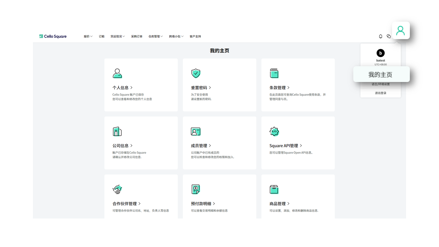Expand the 跨境小包 dropdown
The width and height of the screenshot is (439, 247).
click(x=176, y=36)
